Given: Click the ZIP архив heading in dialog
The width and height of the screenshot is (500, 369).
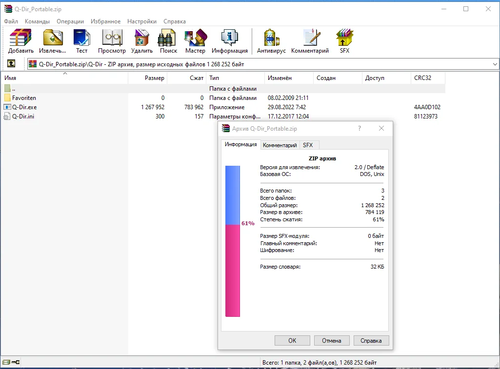Looking at the screenshot, I should [322, 158].
